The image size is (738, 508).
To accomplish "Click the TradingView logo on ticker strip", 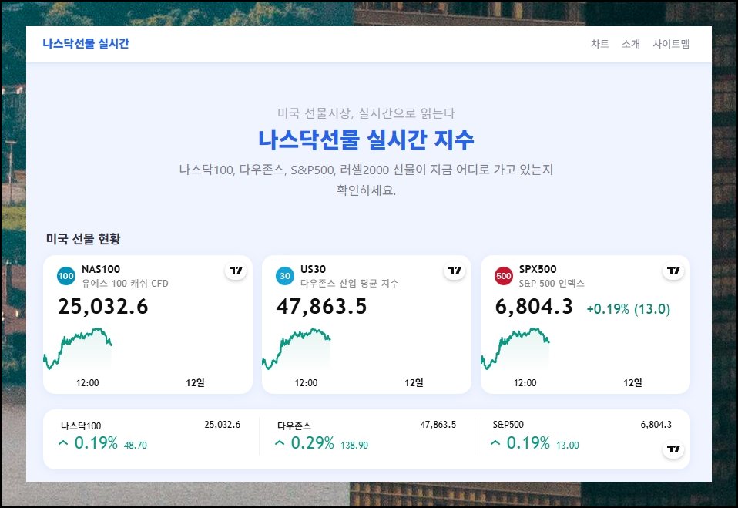I will [673, 449].
